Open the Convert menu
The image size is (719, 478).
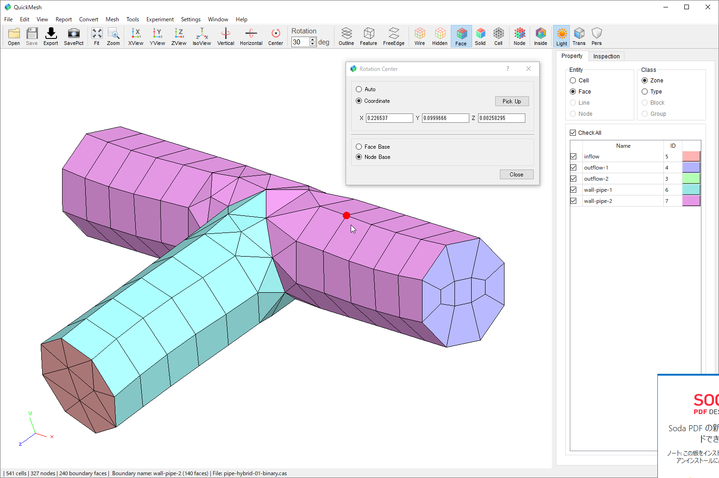[x=88, y=19]
